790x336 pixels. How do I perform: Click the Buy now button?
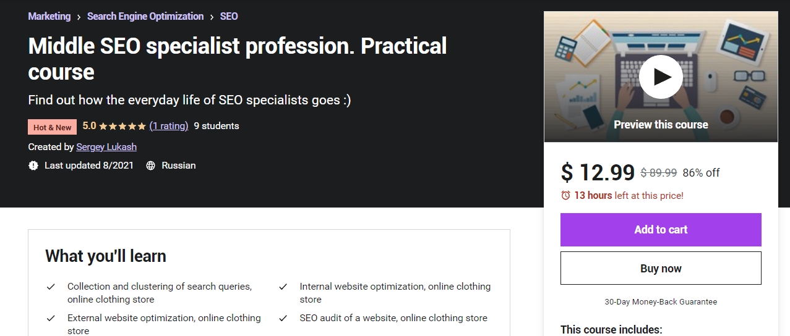[661, 268]
